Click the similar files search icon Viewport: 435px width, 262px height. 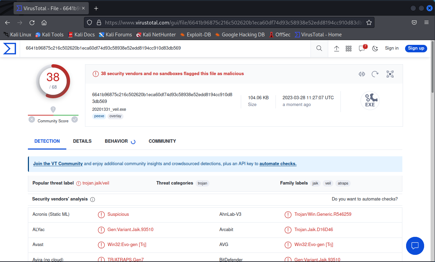(362, 74)
